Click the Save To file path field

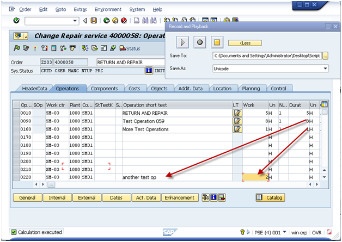click(x=267, y=56)
